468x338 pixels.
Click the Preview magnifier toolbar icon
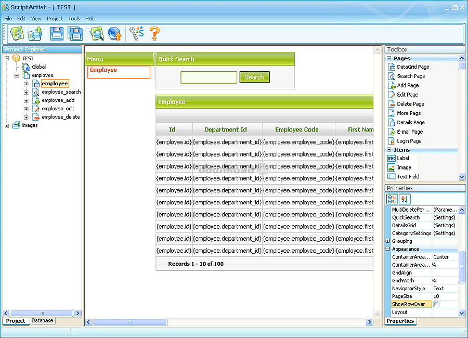tap(97, 34)
